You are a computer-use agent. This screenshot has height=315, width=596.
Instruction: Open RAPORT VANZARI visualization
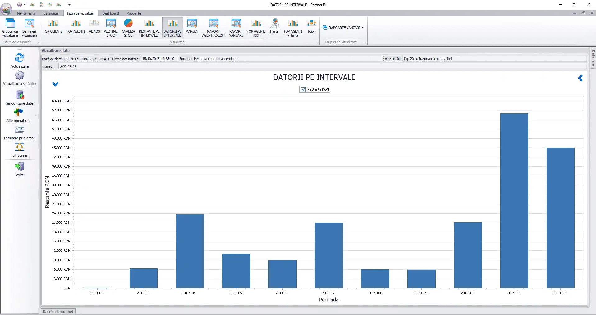coord(236,28)
